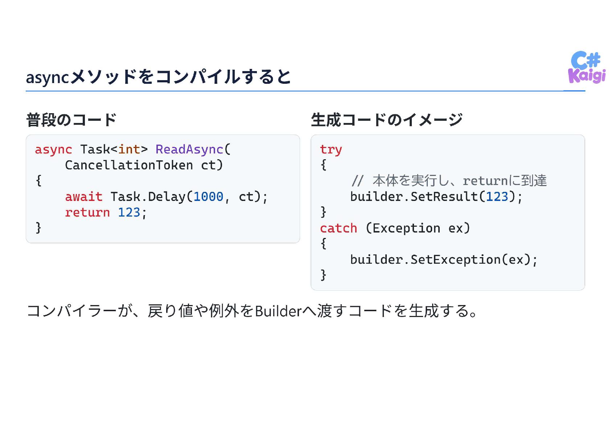This screenshot has height=432, width=611.
Task: Click builder.SetException(ex) line
Action: point(444,259)
